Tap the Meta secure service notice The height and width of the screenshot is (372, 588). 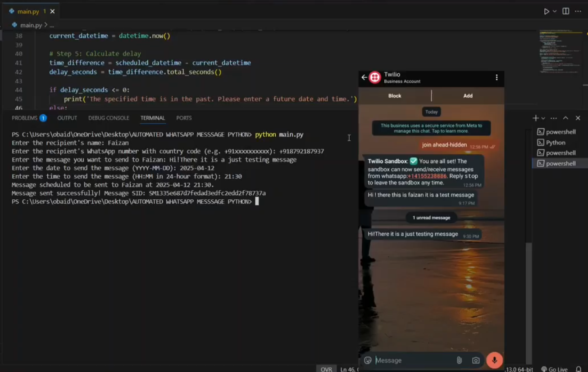[x=431, y=128]
